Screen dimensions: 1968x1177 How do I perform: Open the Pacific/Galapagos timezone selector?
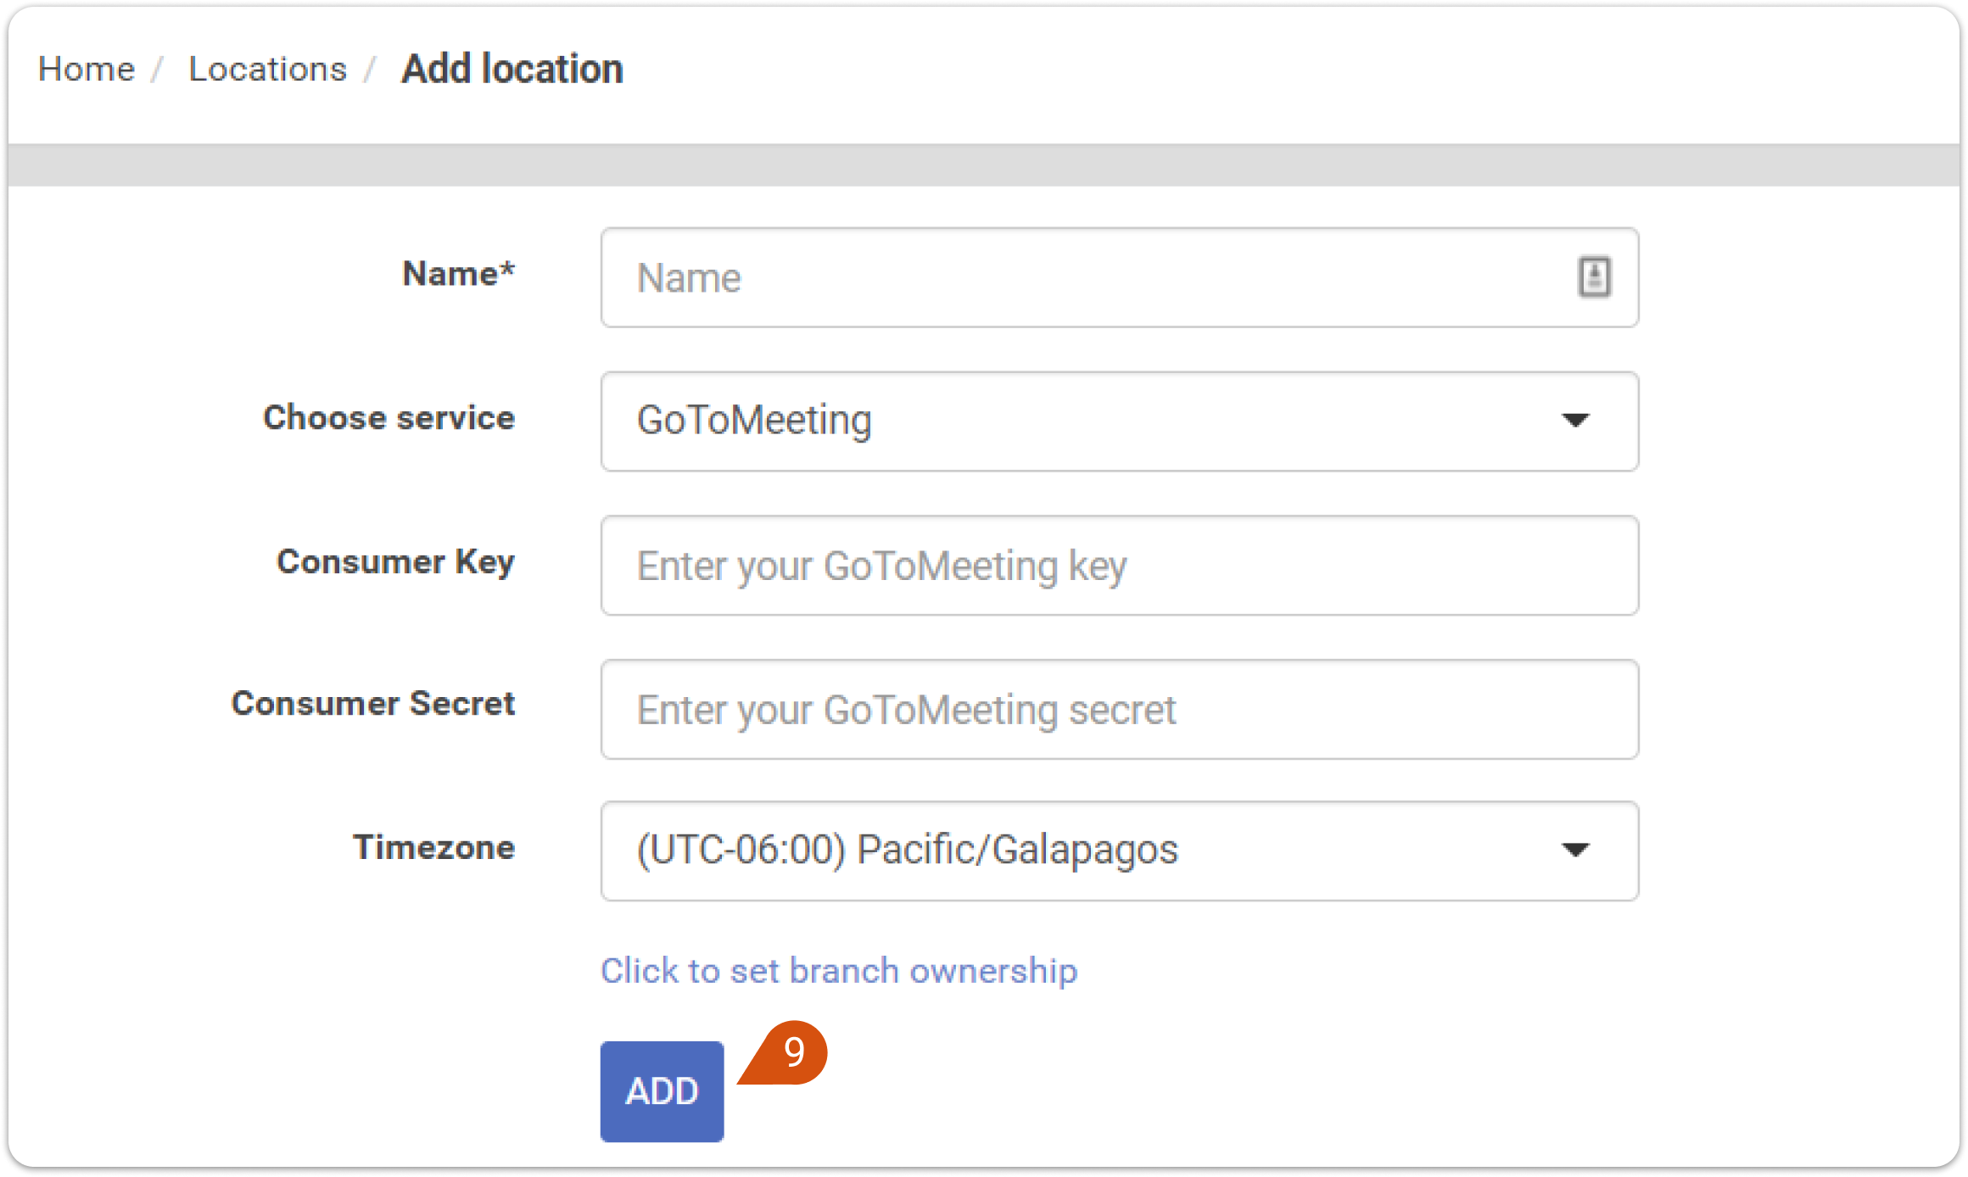pos(1120,851)
